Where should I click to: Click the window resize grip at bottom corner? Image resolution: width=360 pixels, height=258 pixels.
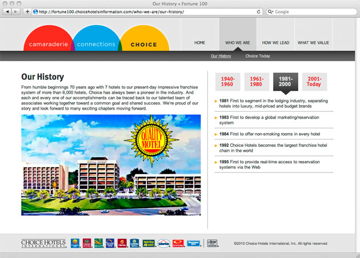[x=357, y=255]
